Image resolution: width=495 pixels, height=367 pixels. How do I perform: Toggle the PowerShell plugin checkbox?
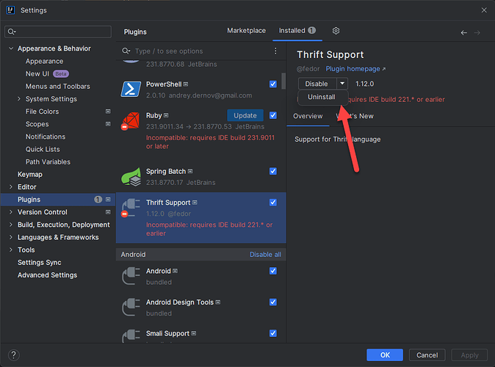click(x=273, y=84)
